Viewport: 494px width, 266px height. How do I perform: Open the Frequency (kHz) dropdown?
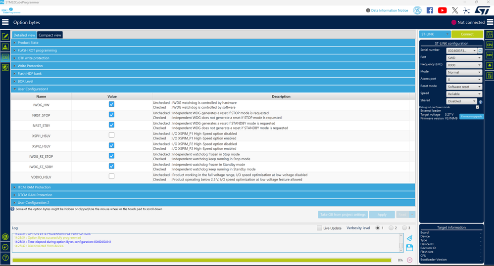coord(464,65)
